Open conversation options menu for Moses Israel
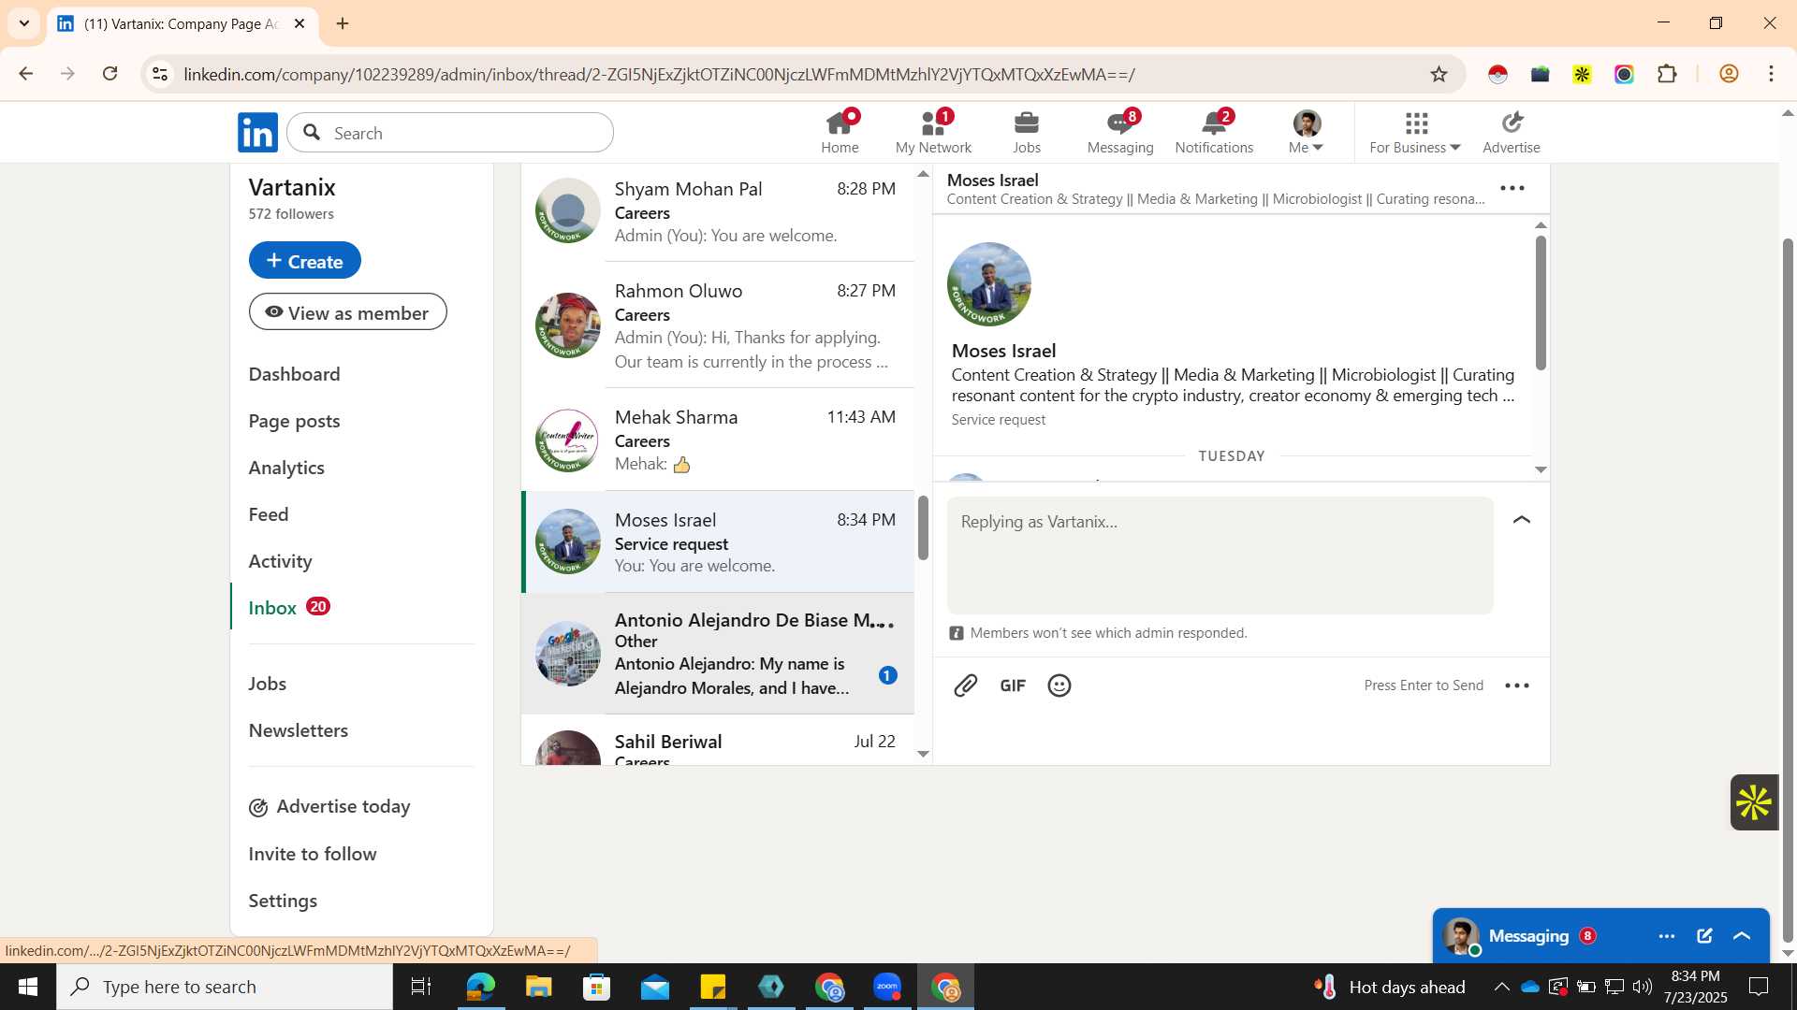This screenshot has width=1797, height=1010. click(x=1512, y=188)
